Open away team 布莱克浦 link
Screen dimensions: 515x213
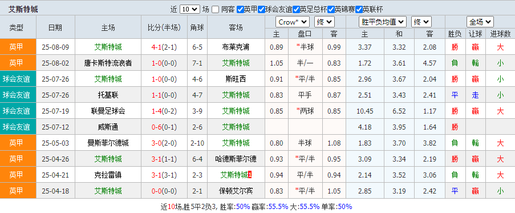[x=236, y=47]
